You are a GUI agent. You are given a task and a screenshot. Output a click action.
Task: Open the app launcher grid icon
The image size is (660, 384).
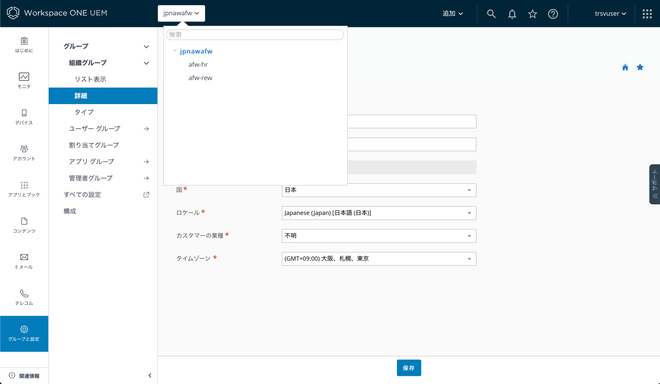(x=647, y=14)
